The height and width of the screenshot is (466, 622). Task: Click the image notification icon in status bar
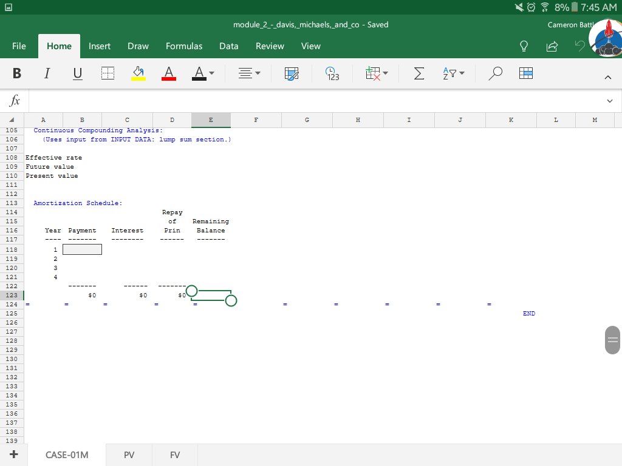(8, 7)
